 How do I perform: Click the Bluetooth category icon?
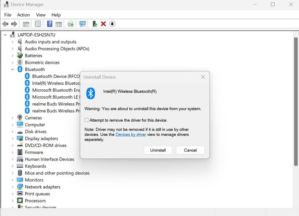point(20,69)
